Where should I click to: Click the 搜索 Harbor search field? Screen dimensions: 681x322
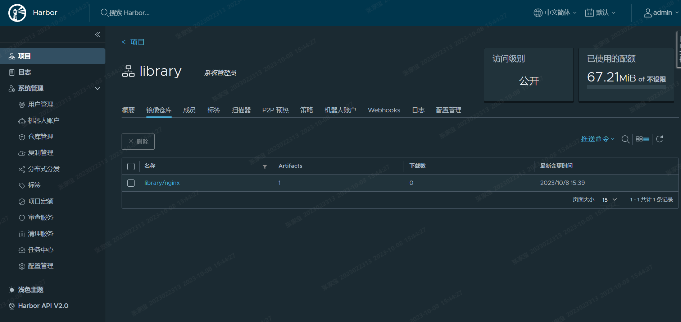point(130,13)
